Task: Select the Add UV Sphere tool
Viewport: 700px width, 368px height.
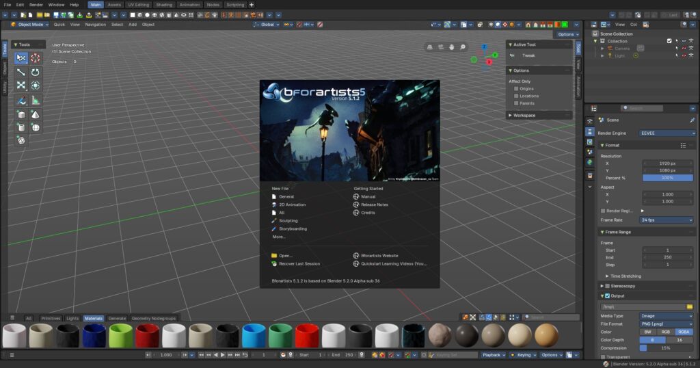Action: point(36,128)
